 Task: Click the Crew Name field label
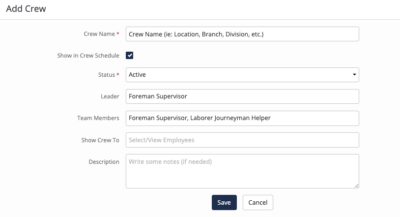99,34
